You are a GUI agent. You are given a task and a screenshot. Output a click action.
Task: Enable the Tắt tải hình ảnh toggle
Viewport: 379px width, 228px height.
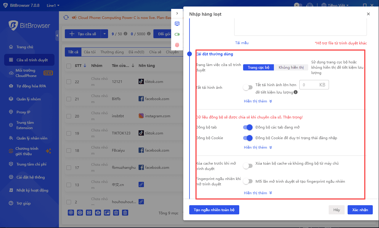click(248, 87)
